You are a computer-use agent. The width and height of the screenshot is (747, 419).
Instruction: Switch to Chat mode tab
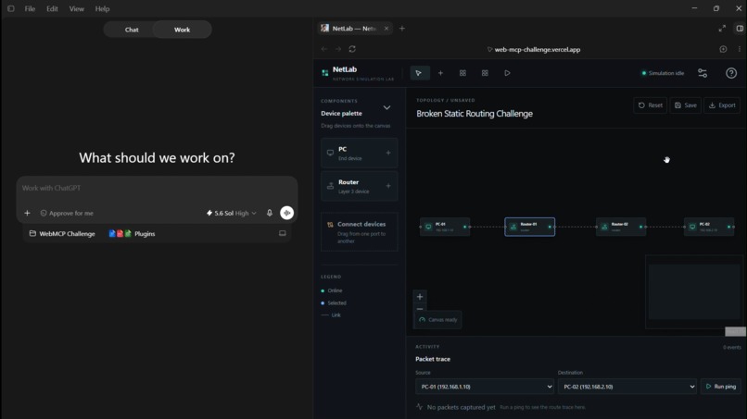tap(132, 30)
